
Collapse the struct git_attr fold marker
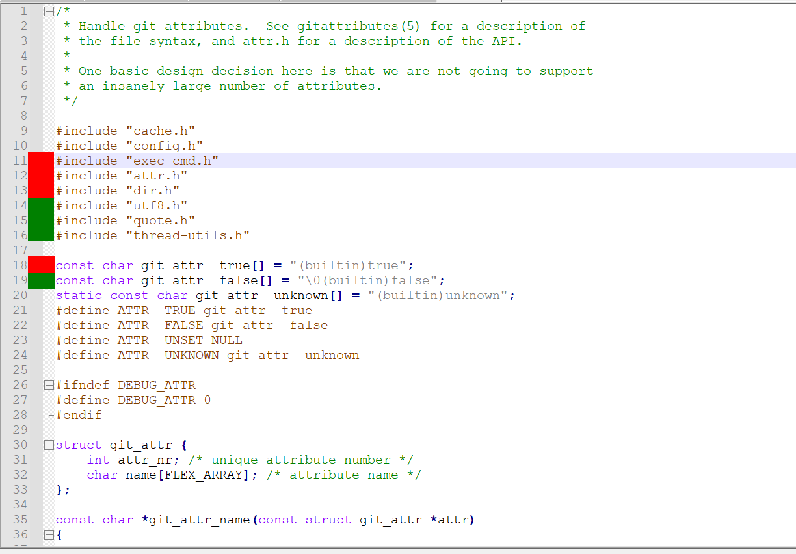pyautogui.click(x=49, y=445)
